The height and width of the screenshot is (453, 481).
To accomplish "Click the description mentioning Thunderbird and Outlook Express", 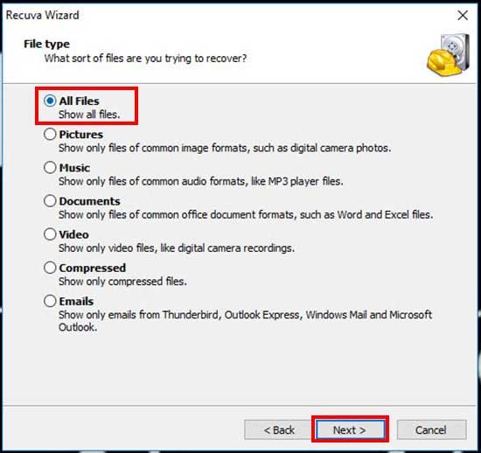I will click(x=245, y=321).
